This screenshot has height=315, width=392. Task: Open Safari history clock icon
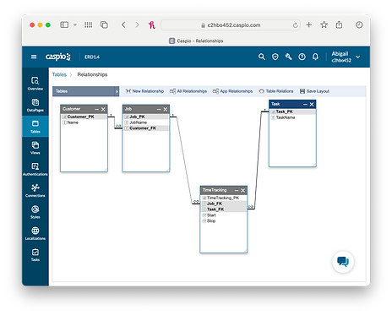point(359,24)
